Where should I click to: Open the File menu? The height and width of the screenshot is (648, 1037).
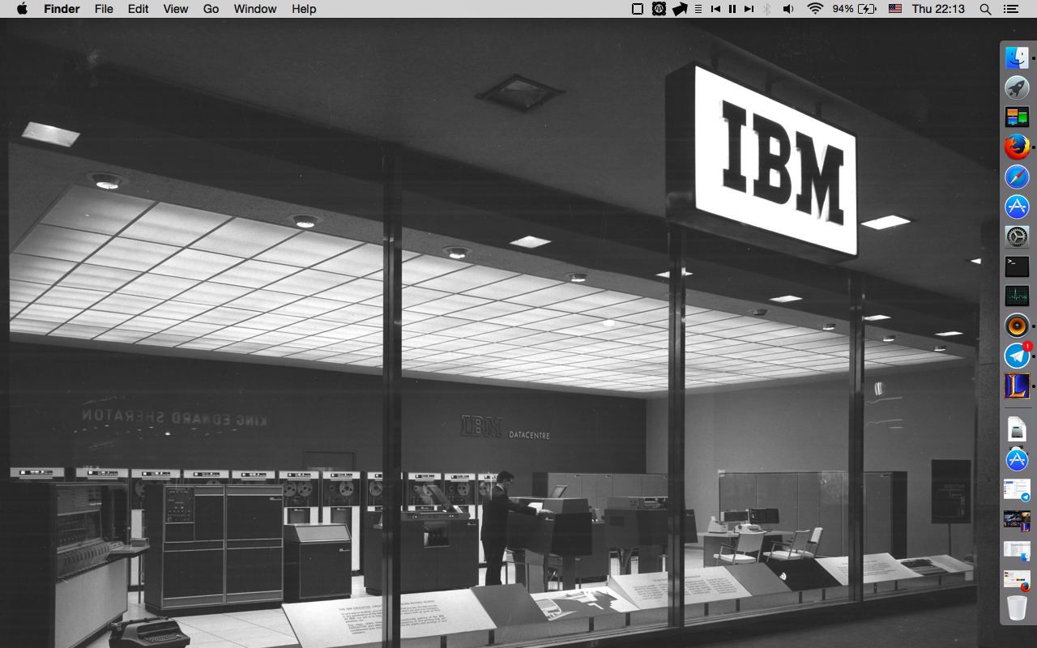(104, 9)
